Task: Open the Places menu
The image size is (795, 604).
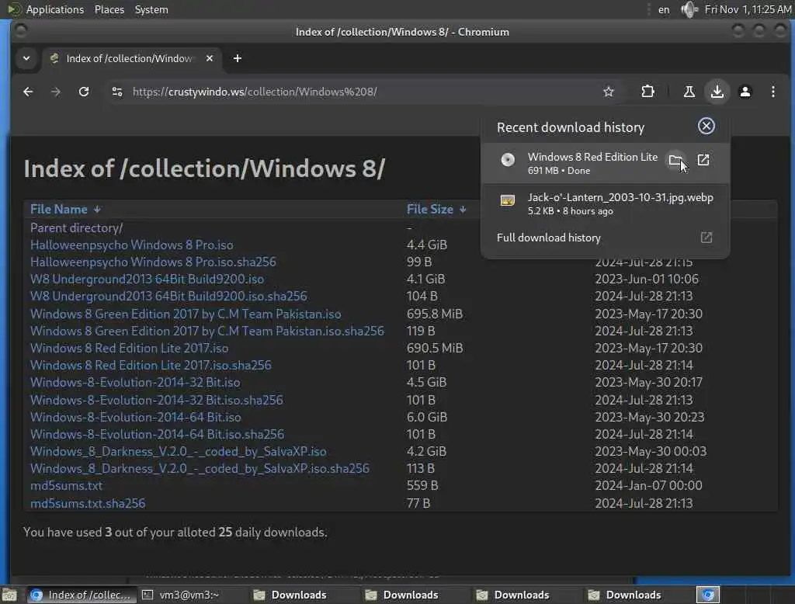Action: (x=109, y=9)
